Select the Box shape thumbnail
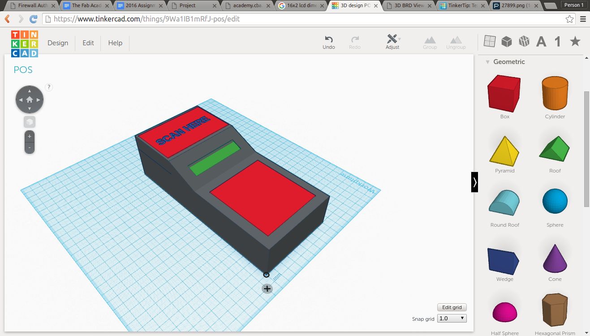Image resolution: width=590 pixels, height=336 pixels. click(x=504, y=94)
